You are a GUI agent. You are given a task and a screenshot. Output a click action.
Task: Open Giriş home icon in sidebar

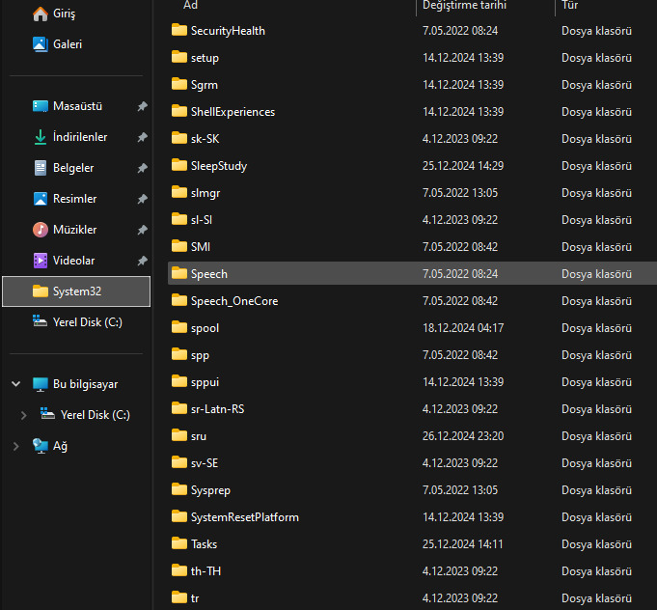pos(41,14)
